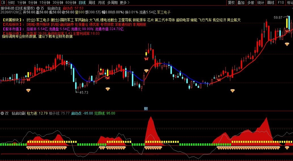Open the 多股 multi-stock view
This screenshot has height=161, width=293.
pos(251,3)
